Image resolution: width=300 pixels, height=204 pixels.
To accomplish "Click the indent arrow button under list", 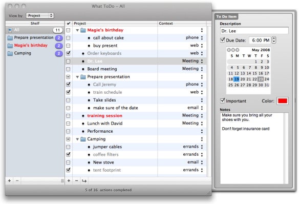I will [x=84, y=180].
